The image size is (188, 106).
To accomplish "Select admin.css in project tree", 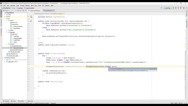I will point(14,22).
